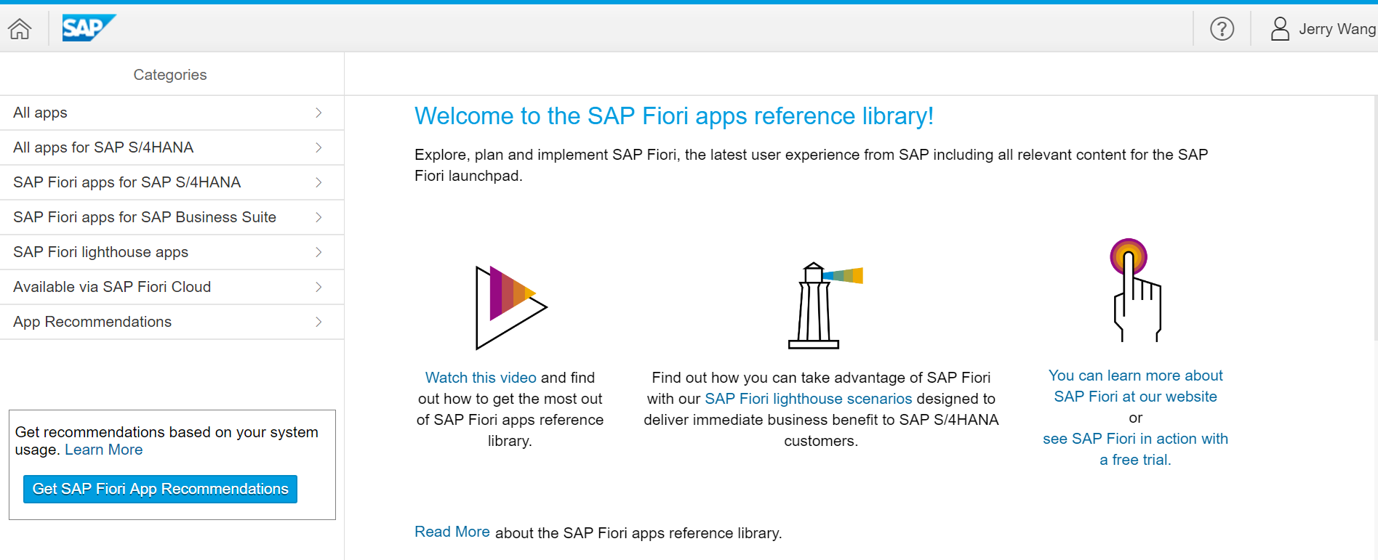
Task: Expand the All apps for SAP S/4HANA arrow
Action: click(319, 147)
